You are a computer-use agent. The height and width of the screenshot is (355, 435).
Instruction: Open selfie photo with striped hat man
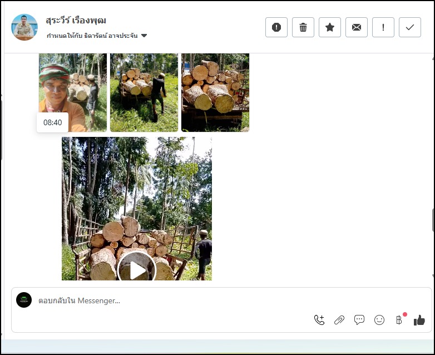tap(73, 92)
